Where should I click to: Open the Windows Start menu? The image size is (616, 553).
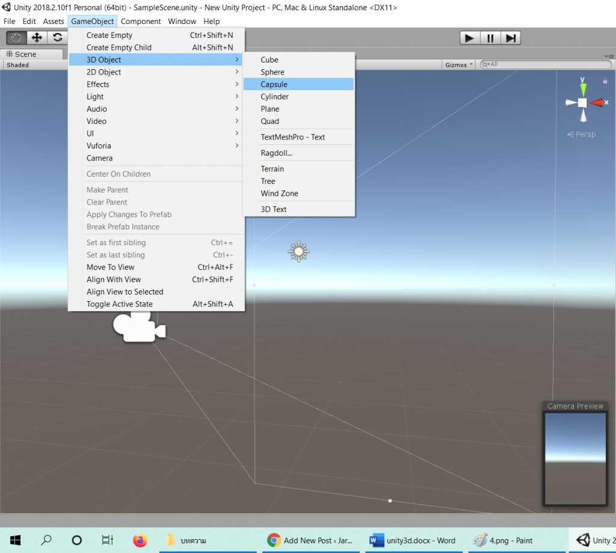click(x=15, y=540)
